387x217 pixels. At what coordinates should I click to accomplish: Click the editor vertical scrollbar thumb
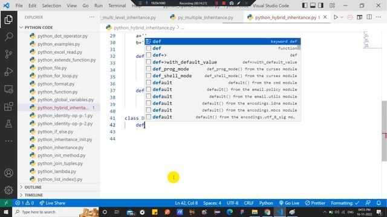pyautogui.click(x=384, y=131)
